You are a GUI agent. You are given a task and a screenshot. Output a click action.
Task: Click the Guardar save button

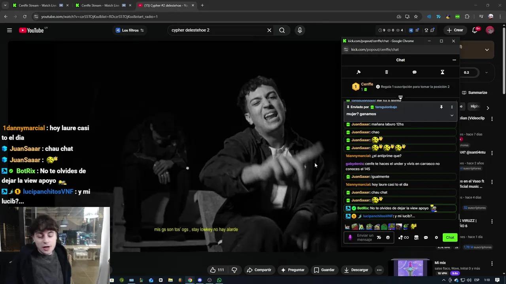[324, 270]
